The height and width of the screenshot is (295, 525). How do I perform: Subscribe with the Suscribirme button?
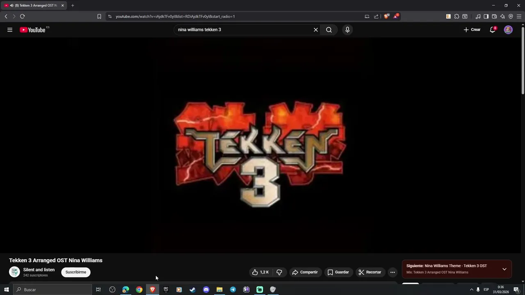pos(76,272)
